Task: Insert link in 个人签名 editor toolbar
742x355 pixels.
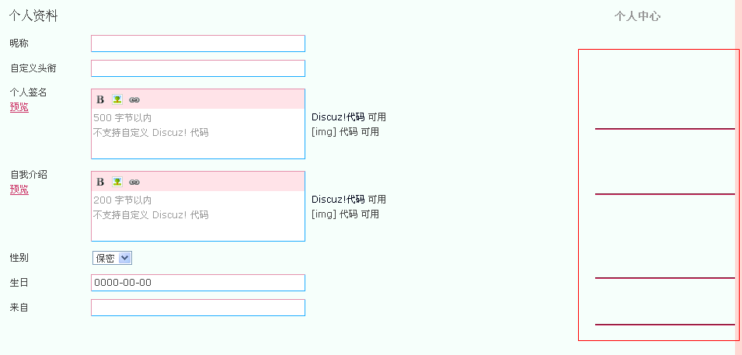Action: click(x=134, y=100)
